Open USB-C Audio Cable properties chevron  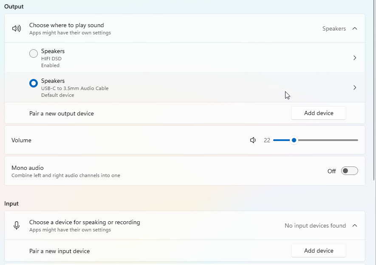pyautogui.click(x=355, y=87)
